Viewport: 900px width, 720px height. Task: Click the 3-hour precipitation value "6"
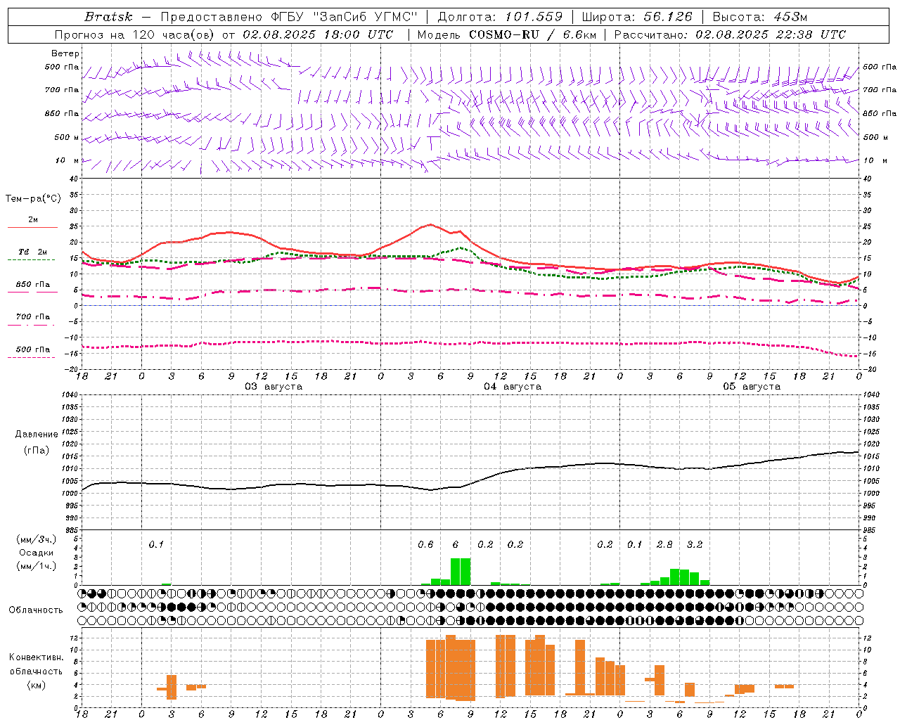coord(456,545)
